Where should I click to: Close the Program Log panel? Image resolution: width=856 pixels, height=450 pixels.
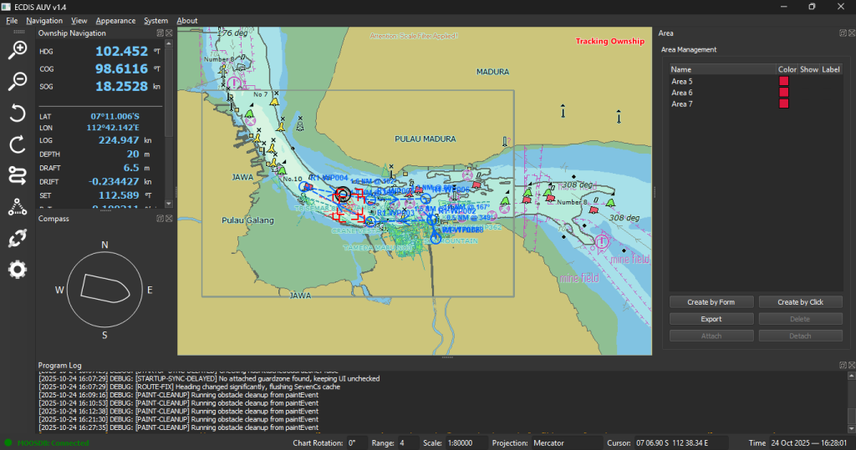(x=851, y=366)
